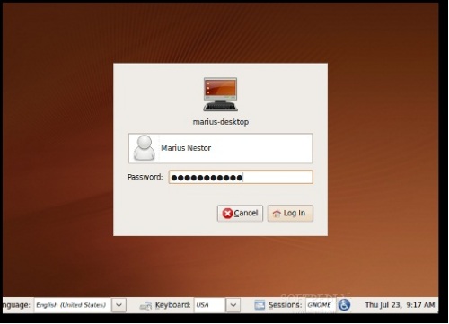Open the universal access accessibility icon
The height and width of the screenshot is (324, 449).
click(344, 305)
